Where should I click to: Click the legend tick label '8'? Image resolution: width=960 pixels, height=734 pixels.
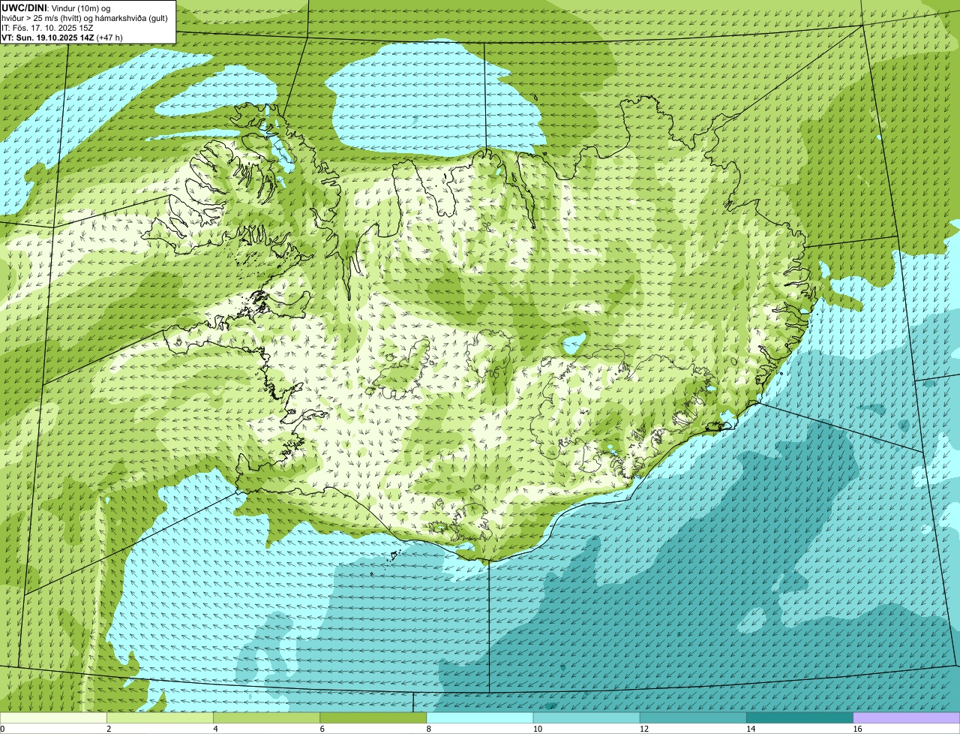pyautogui.click(x=429, y=729)
